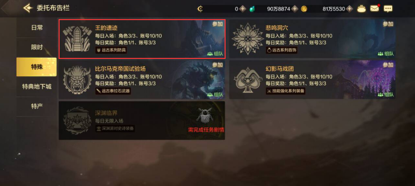Click the plus beside the 0 currency
Screen dimensions: 415x186
(243, 9)
